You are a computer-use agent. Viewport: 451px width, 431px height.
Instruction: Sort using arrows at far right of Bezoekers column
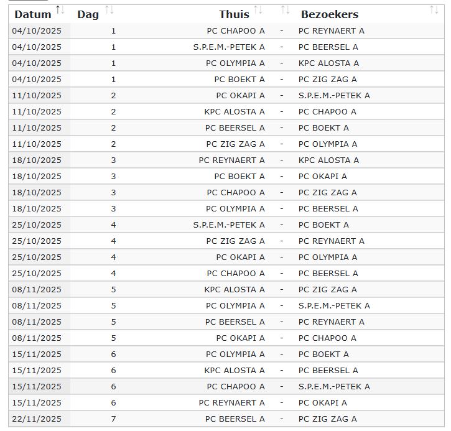coord(434,10)
